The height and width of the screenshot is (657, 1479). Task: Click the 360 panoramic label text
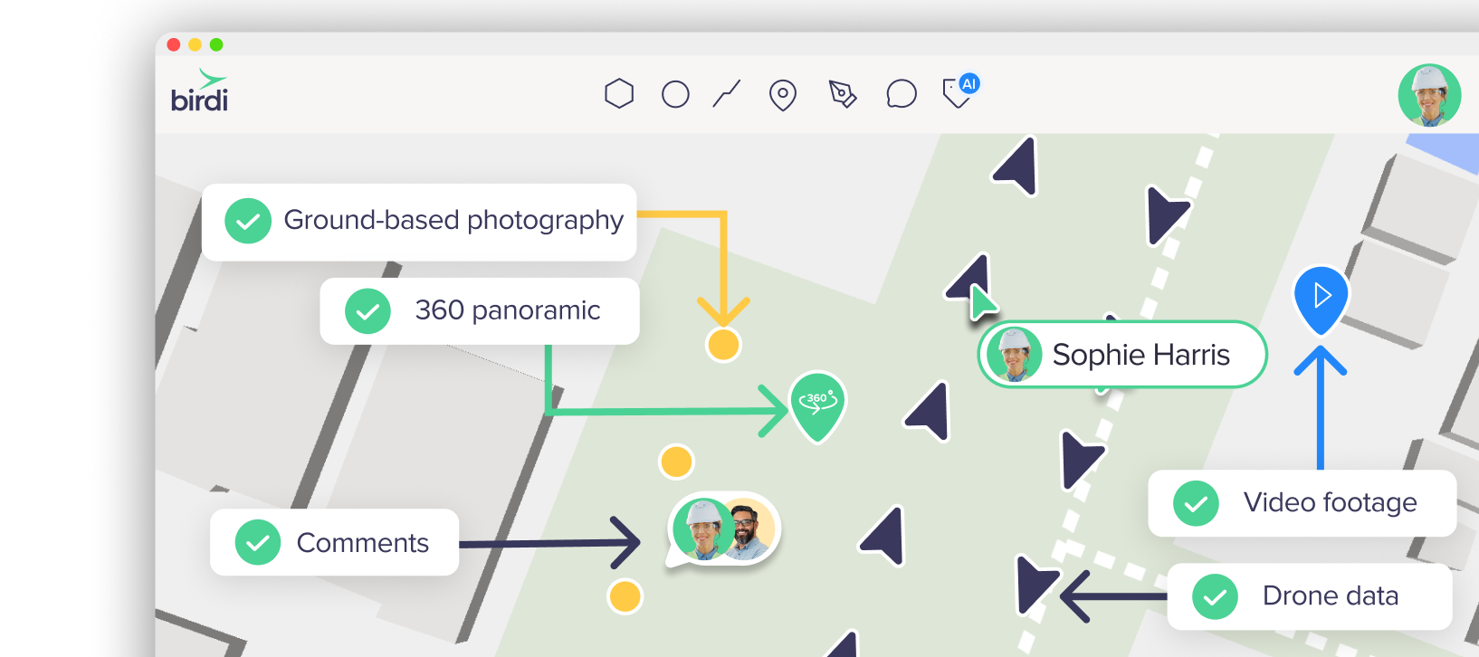click(508, 310)
